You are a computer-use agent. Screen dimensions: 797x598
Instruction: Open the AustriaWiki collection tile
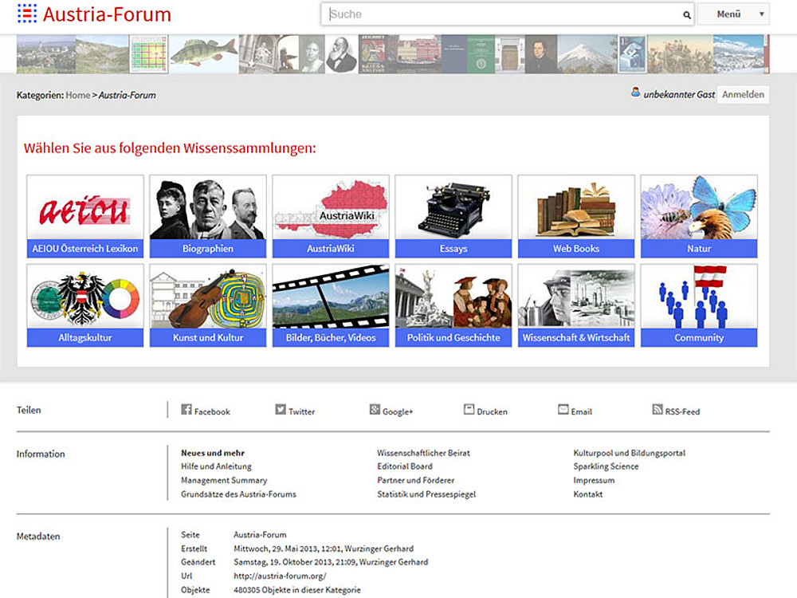point(331,216)
